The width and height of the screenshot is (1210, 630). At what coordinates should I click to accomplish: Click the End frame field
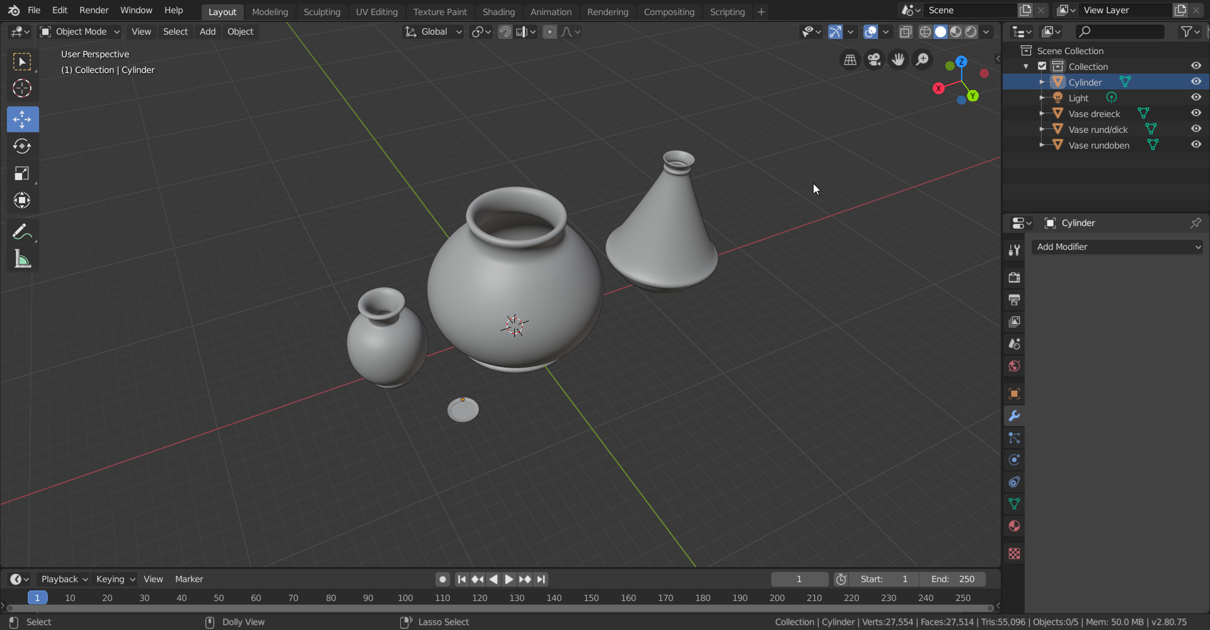pos(953,579)
